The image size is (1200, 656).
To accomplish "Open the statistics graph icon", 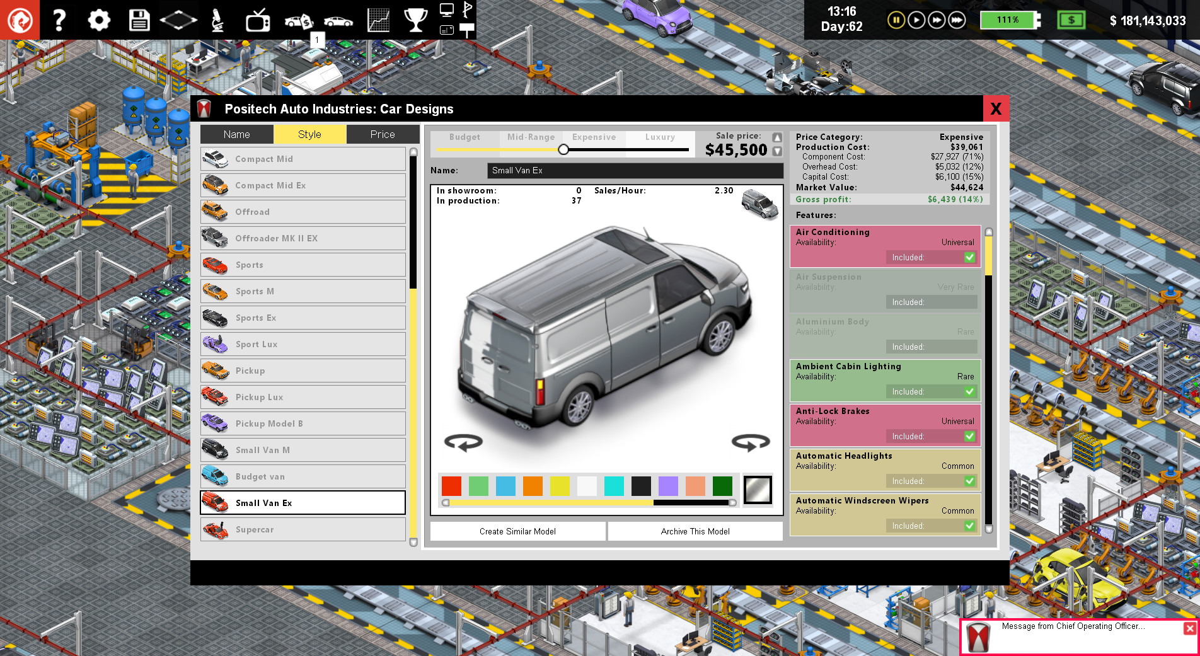I will pos(378,20).
